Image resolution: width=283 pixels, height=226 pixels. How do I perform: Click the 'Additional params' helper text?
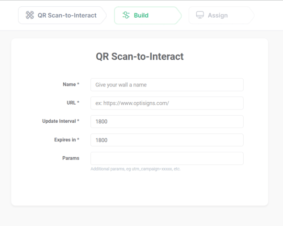pyautogui.click(x=136, y=169)
